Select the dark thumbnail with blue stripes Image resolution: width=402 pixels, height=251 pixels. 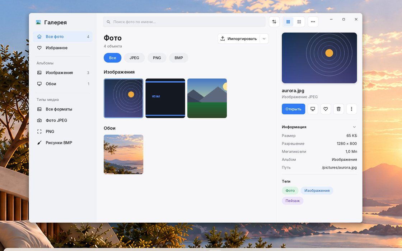tap(165, 98)
